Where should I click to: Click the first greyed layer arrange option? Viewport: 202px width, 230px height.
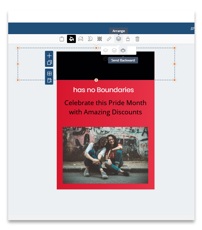(106, 51)
